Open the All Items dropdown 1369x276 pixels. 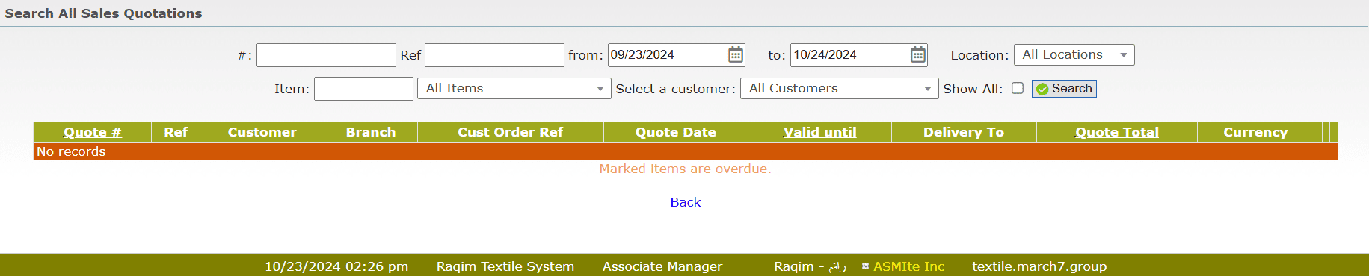(514, 88)
